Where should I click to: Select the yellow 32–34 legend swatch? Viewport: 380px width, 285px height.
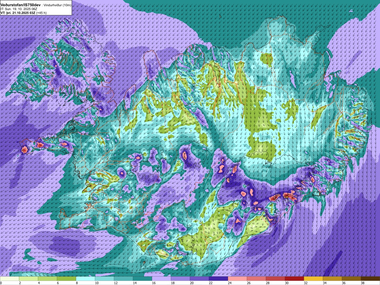point(313,279)
